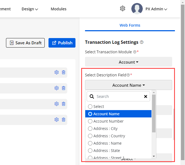Open settings gear on second row
This screenshot has width=185, height=165.
click(x=57, y=88)
